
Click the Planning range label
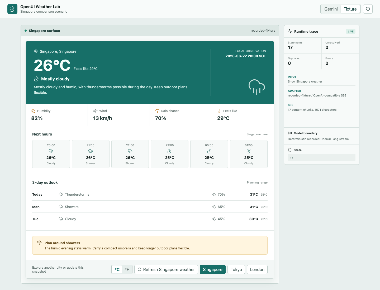[x=257, y=182]
